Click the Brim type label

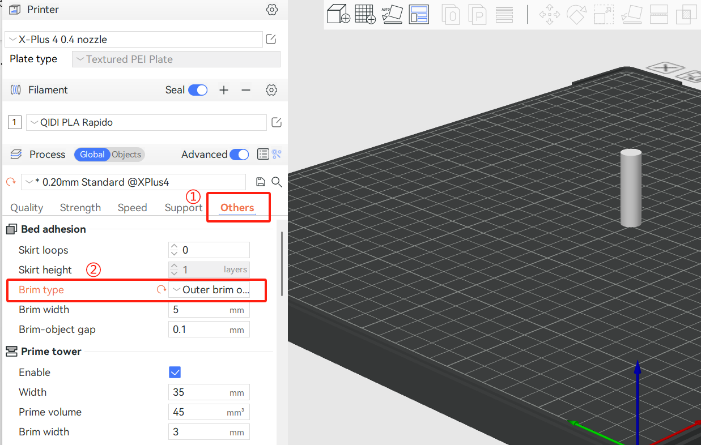[41, 290]
